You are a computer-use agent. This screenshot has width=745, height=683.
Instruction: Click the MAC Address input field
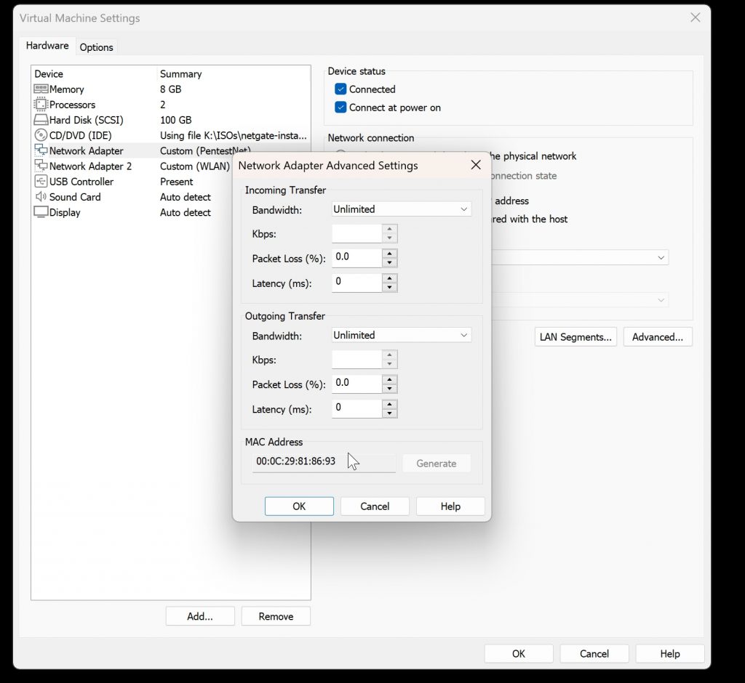[x=324, y=462]
